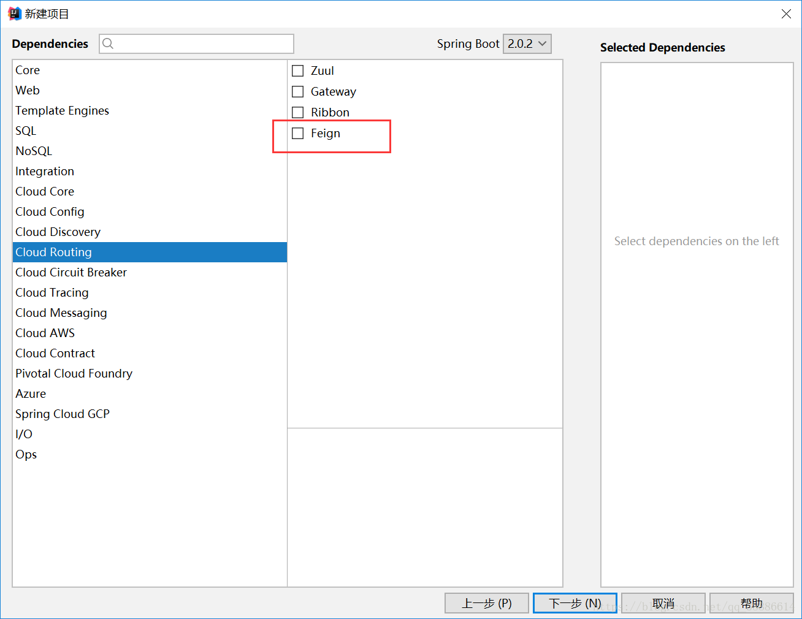Open the Cloud Circuit Breaker category

pyautogui.click(x=150, y=272)
